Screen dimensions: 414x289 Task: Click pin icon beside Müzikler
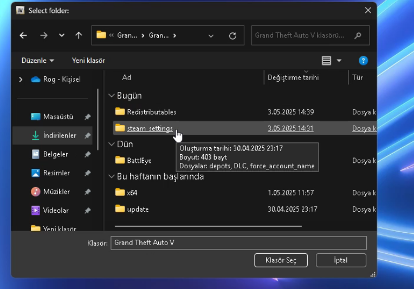pos(87,192)
